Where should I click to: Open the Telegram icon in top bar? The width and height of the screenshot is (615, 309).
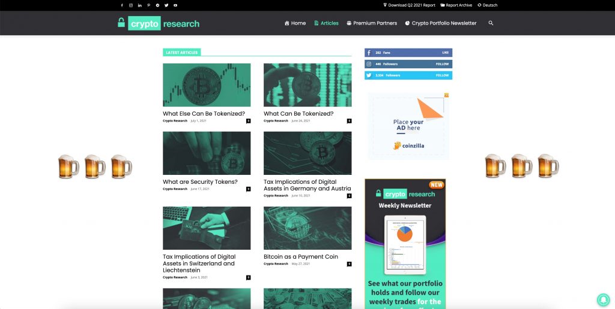click(158, 5)
